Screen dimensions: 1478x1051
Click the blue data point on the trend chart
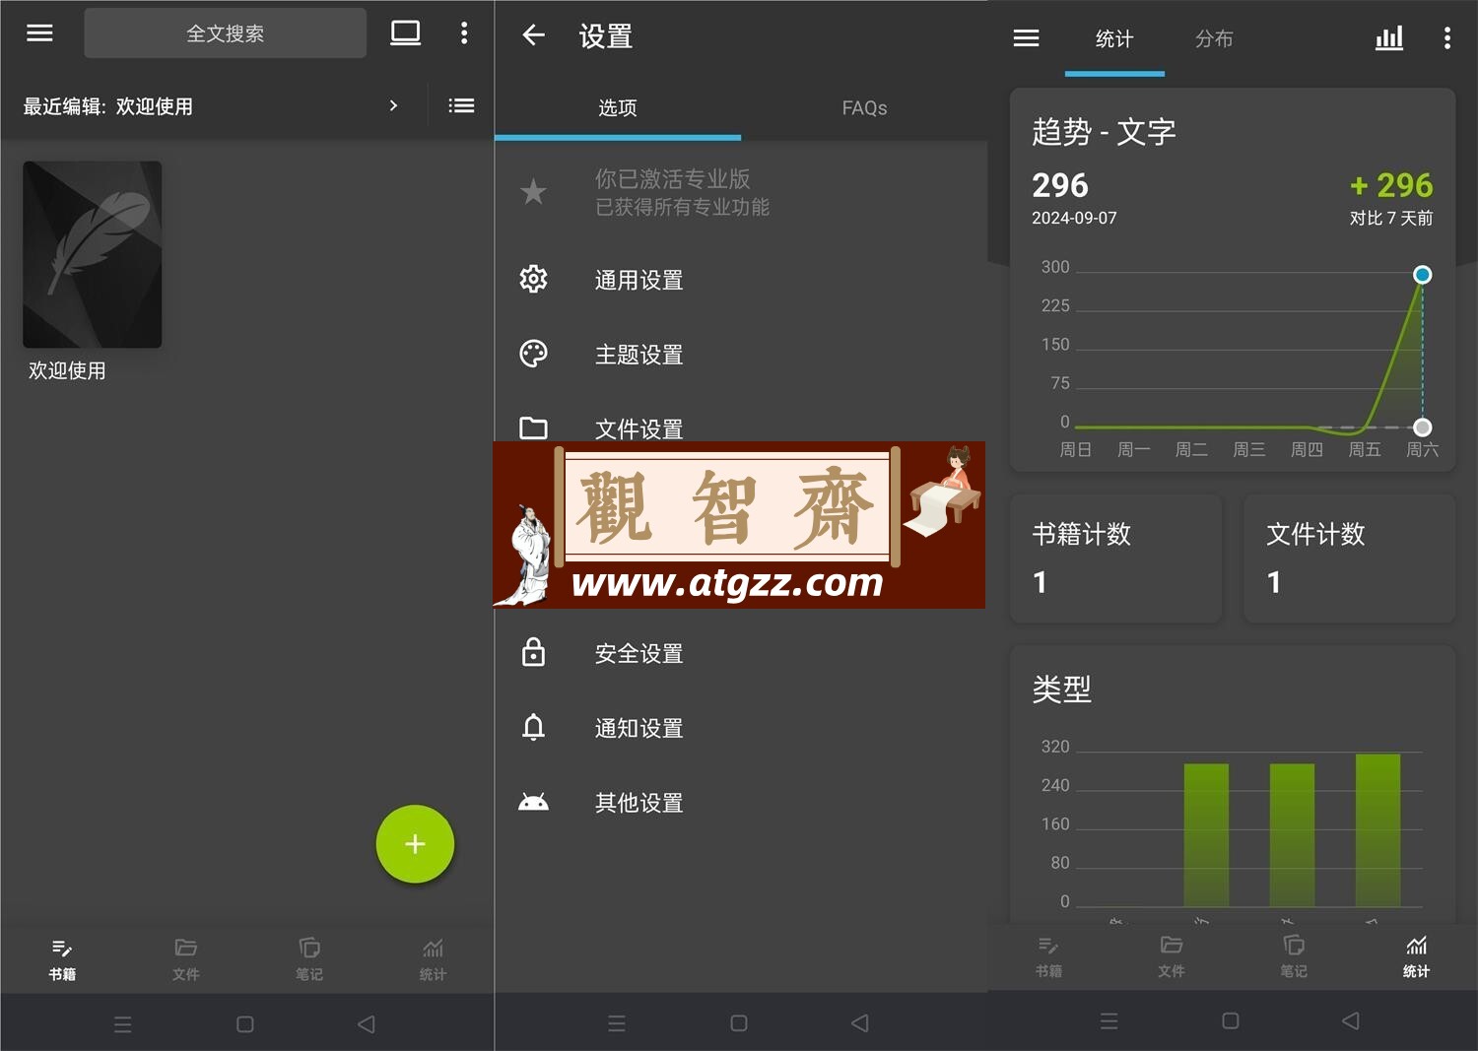pyautogui.click(x=1422, y=275)
